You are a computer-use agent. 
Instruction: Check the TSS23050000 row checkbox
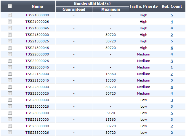[10, 113]
